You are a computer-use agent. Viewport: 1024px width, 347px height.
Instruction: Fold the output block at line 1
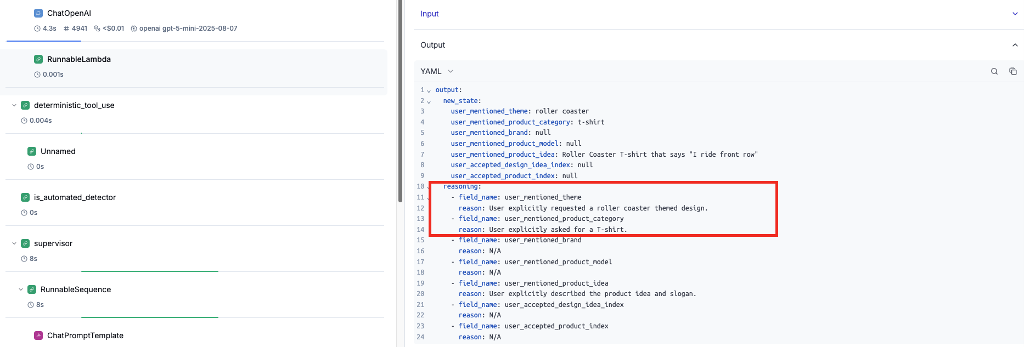tap(429, 90)
